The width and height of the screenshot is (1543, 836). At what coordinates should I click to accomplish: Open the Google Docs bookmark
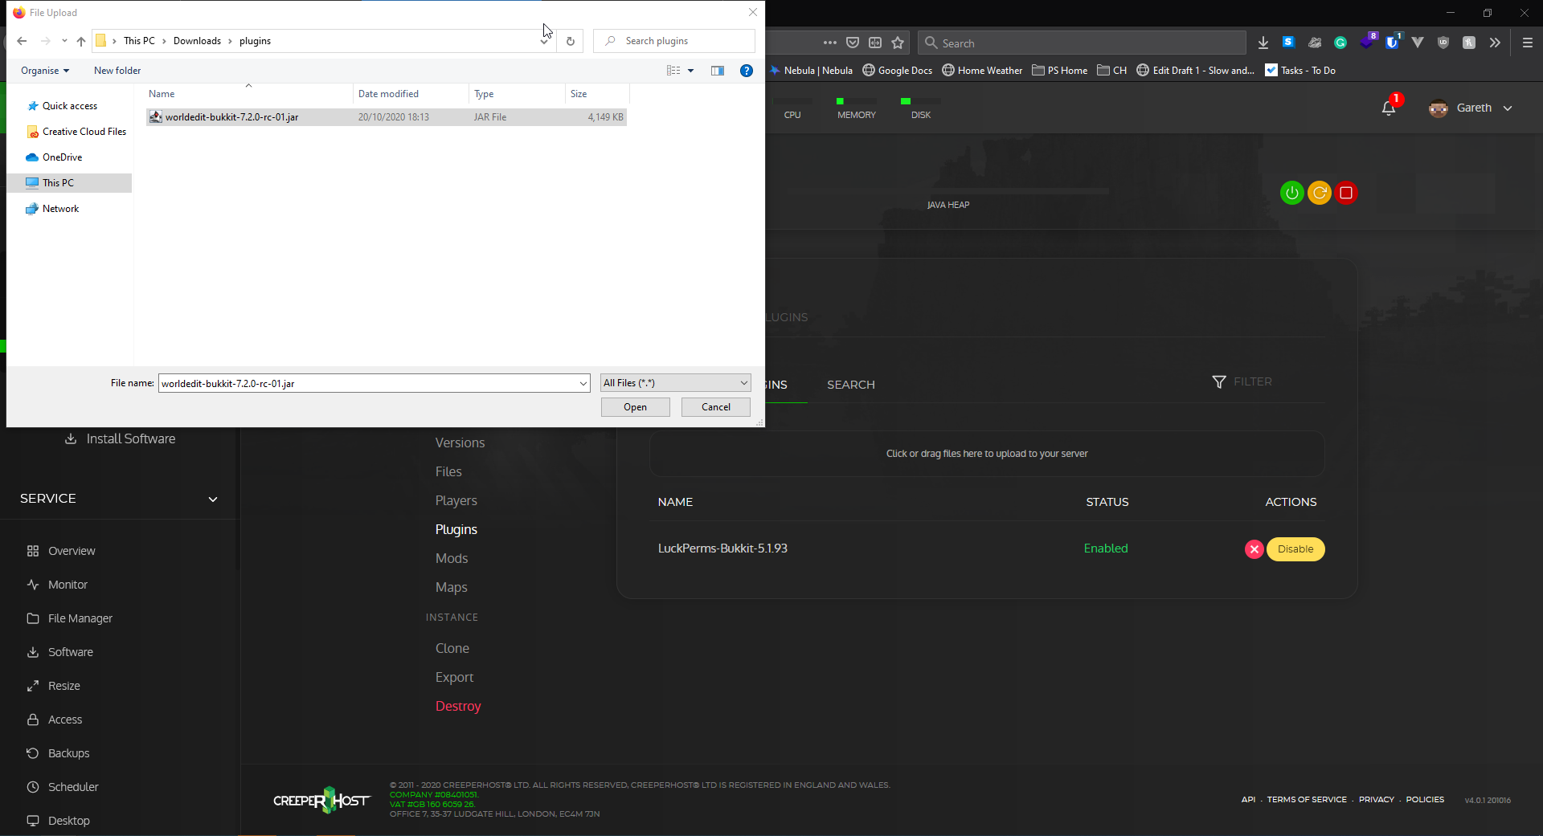coord(897,71)
